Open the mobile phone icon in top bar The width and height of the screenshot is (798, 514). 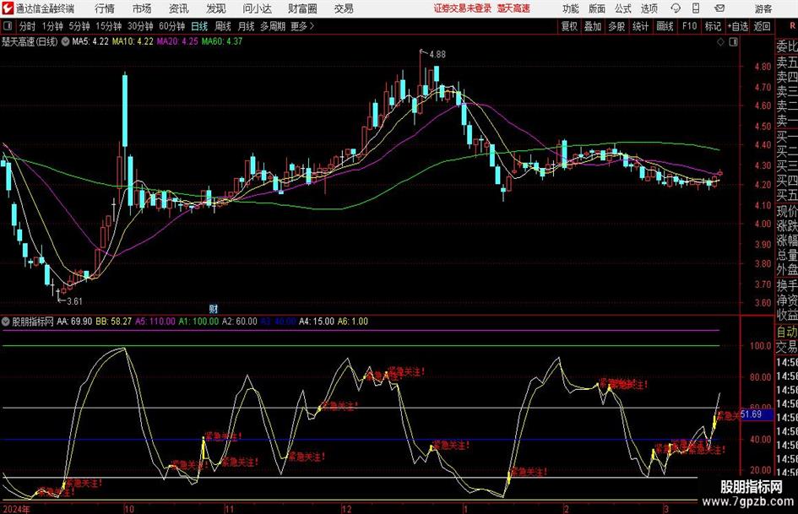(x=696, y=8)
